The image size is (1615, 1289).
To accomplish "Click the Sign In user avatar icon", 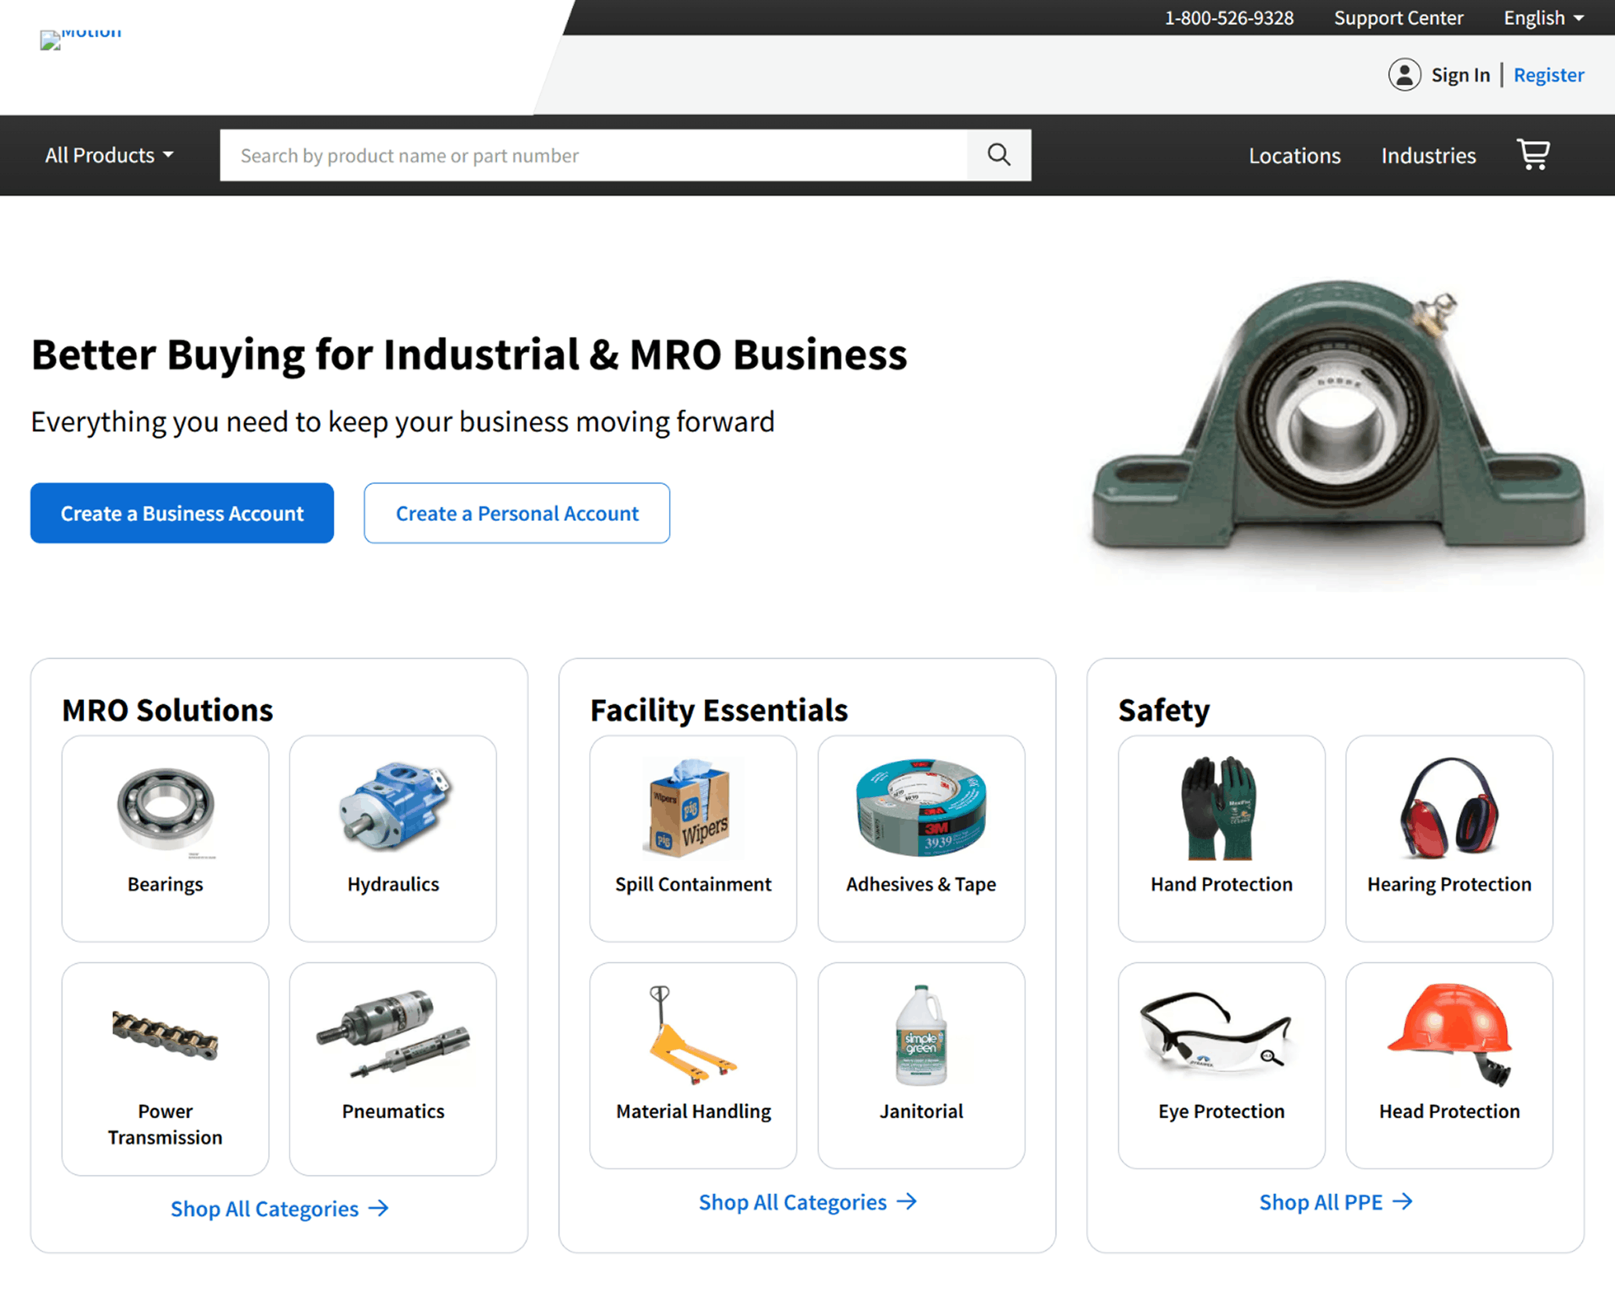I will click(1405, 74).
